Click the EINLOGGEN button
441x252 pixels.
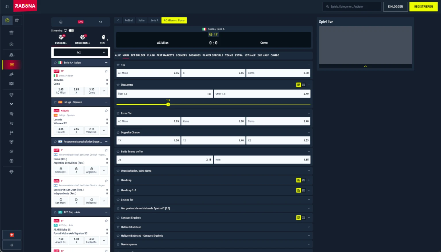[395, 7]
